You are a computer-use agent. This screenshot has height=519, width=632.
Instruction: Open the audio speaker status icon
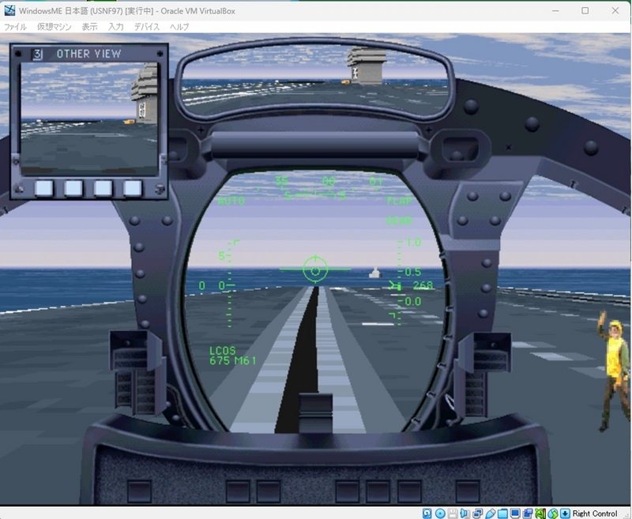point(465,513)
